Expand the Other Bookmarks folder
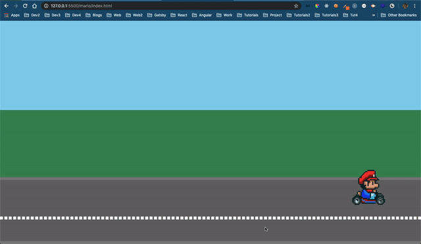 (x=399, y=15)
